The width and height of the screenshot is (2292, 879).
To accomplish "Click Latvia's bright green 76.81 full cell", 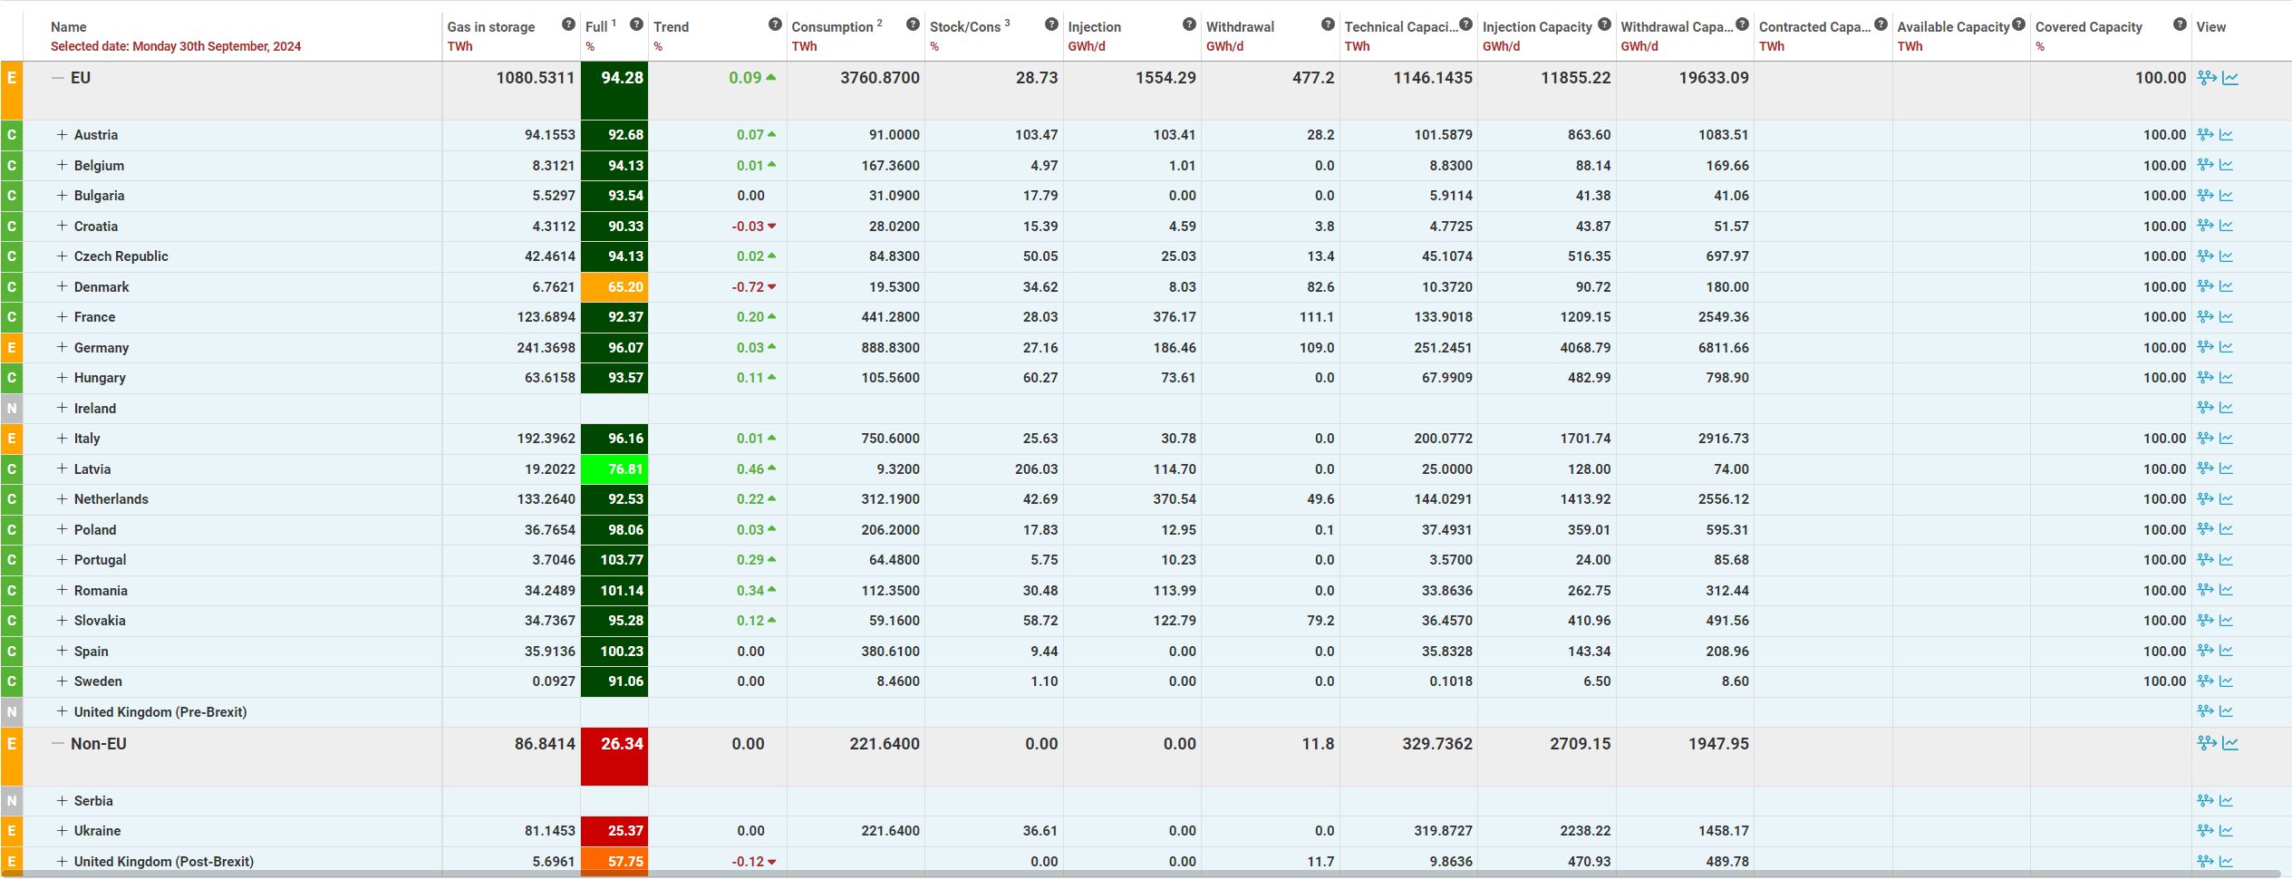I will 614,469.
